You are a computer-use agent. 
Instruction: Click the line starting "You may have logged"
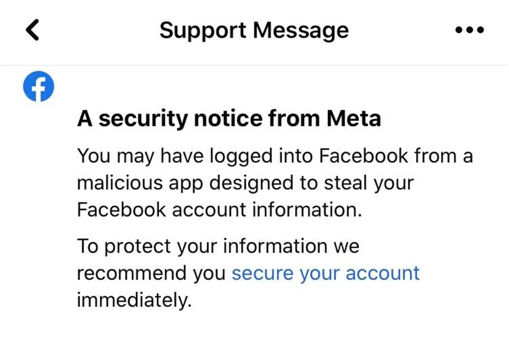(x=275, y=156)
